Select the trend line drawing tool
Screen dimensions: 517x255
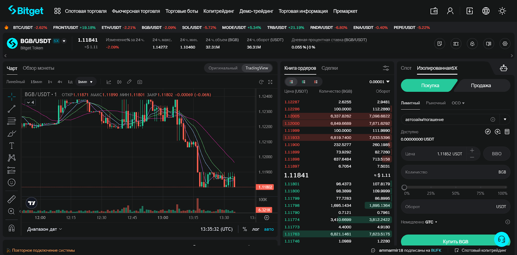12,109
